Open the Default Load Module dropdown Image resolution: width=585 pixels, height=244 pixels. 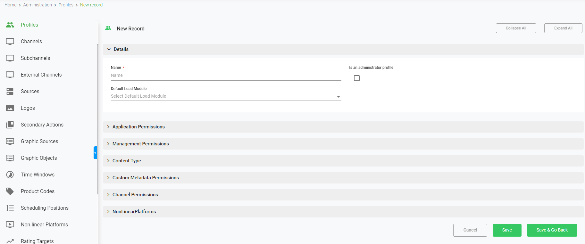click(x=226, y=96)
